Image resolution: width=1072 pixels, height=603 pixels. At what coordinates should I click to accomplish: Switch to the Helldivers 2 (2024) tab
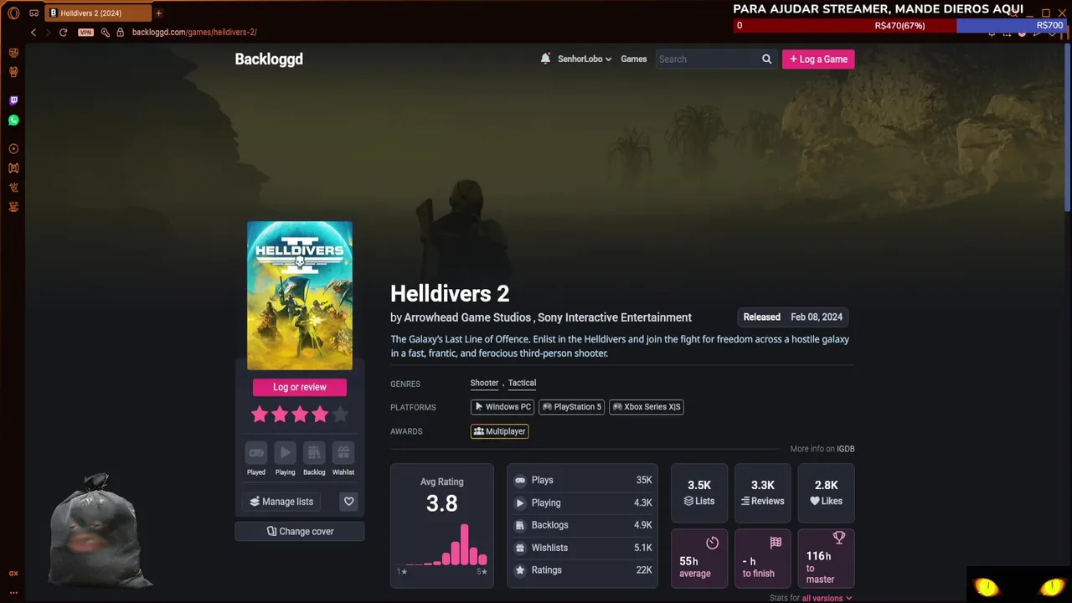99,13
